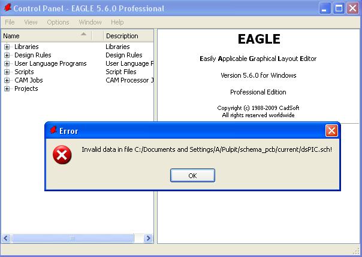Open the Options menu
The height and width of the screenshot is (257, 362).
[58, 22]
